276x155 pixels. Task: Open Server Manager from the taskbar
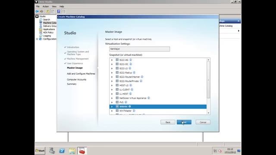[x=52, y=151]
